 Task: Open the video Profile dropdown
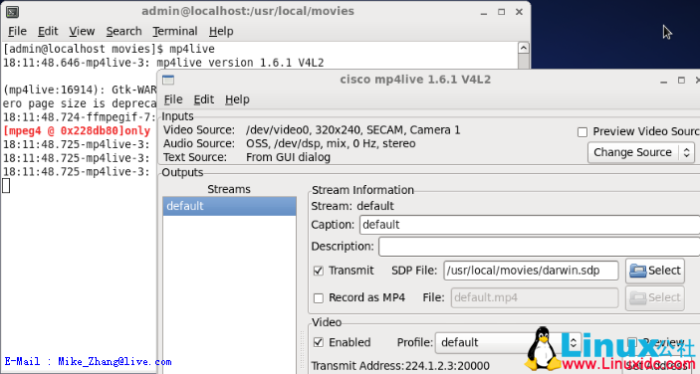click(508, 342)
